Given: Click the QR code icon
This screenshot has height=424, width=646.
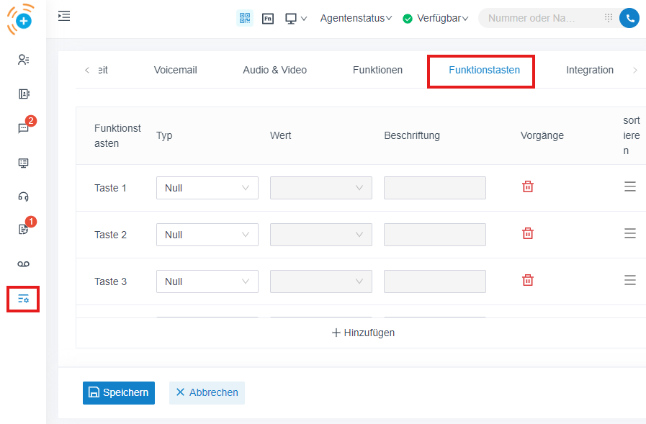Looking at the screenshot, I should click(x=245, y=18).
